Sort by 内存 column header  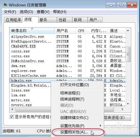tap(97, 31)
